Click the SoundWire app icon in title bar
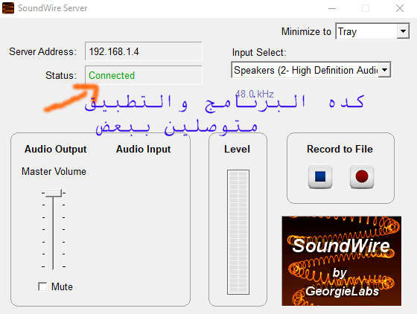This screenshot has width=417, height=314. tap(8, 8)
